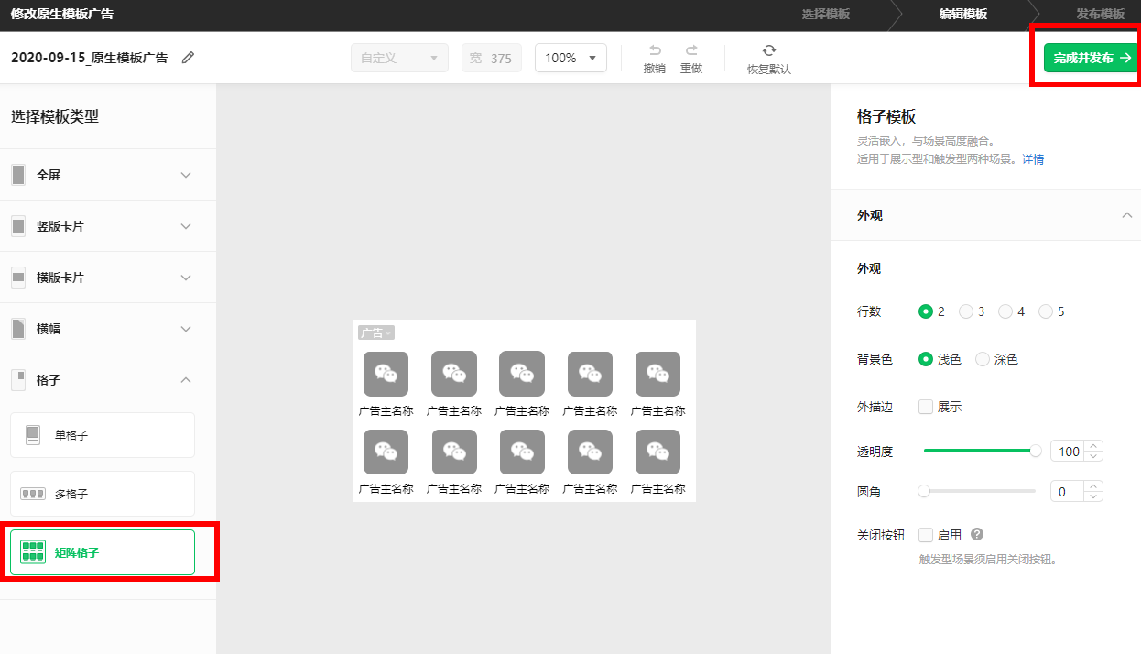
Task: Click the 撤销 undo arrow icon
Action: pyautogui.click(x=655, y=50)
